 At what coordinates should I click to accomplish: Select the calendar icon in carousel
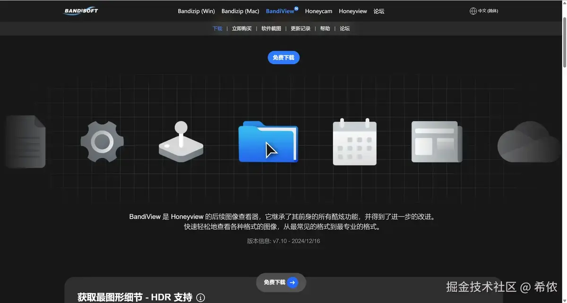click(x=355, y=142)
